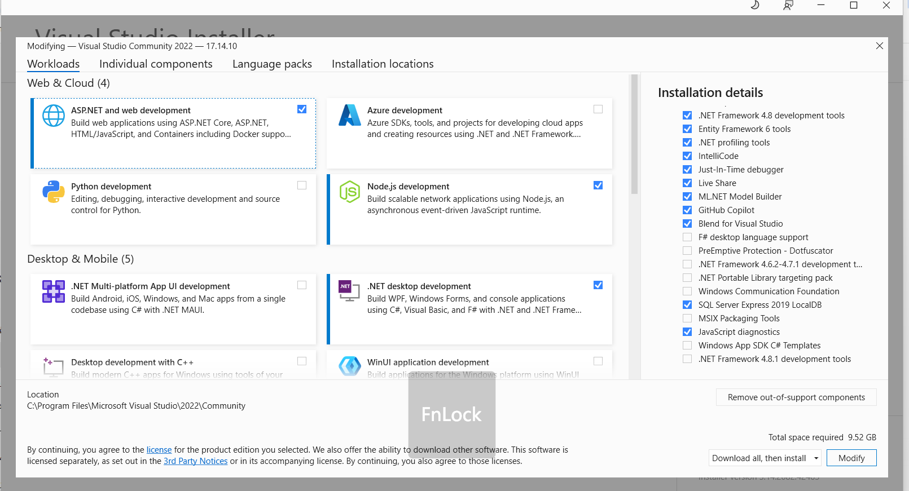
Task: Click the 'Desktop & Mobile (5)' heading
Action: pos(80,259)
